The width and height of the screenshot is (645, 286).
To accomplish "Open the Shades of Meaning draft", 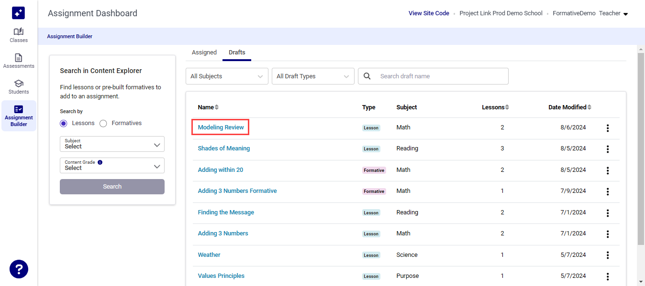I will [x=223, y=148].
